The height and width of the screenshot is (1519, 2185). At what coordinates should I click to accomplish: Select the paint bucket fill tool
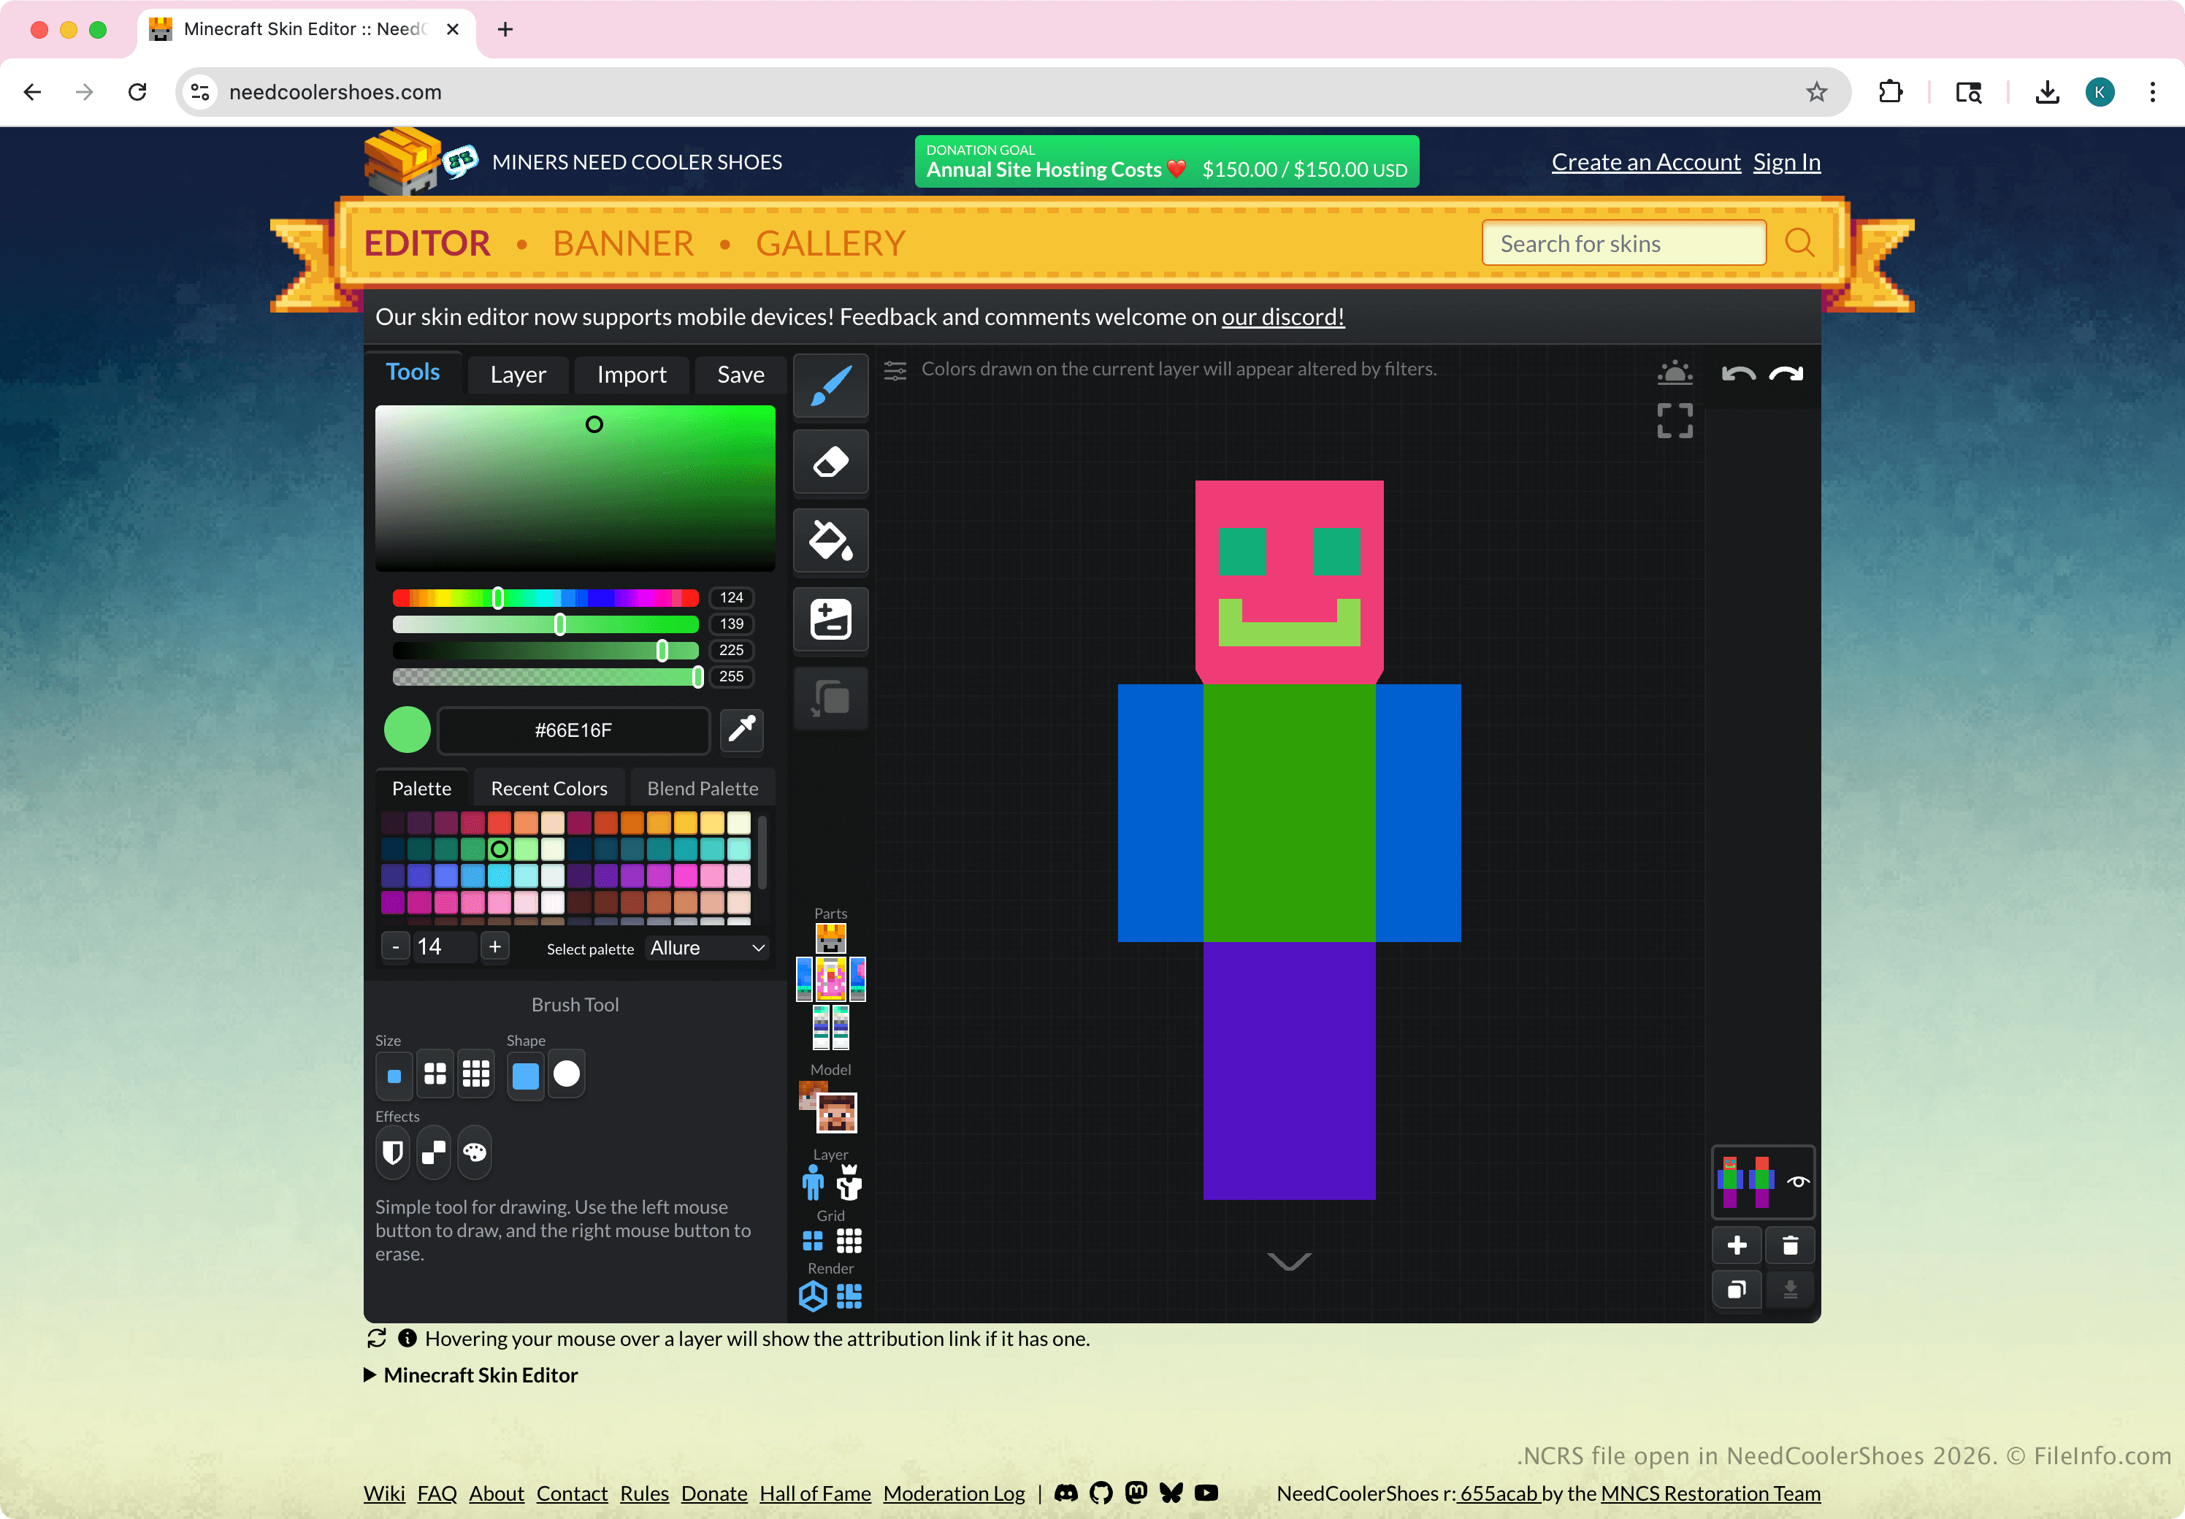(830, 542)
